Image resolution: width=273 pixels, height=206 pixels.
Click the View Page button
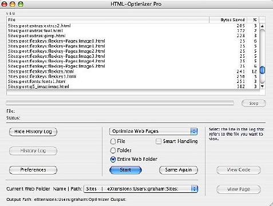[239, 189]
